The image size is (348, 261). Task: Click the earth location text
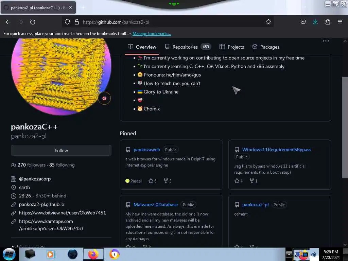click(24, 187)
